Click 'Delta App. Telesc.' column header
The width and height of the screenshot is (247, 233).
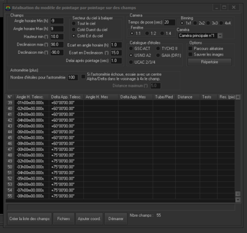click(x=66, y=97)
